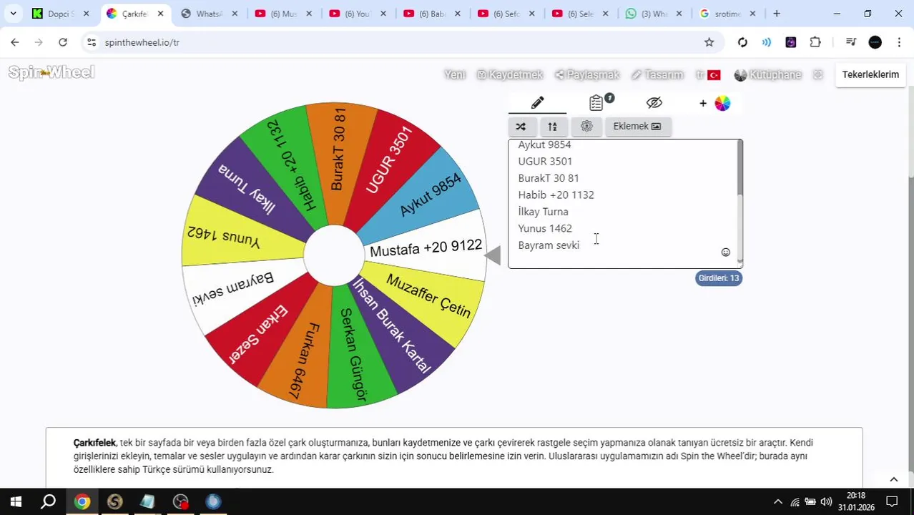Image resolution: width=914 pixels, height=515 pixels.
Task: Sort the entries alphabetically
Action: [552, 127]
